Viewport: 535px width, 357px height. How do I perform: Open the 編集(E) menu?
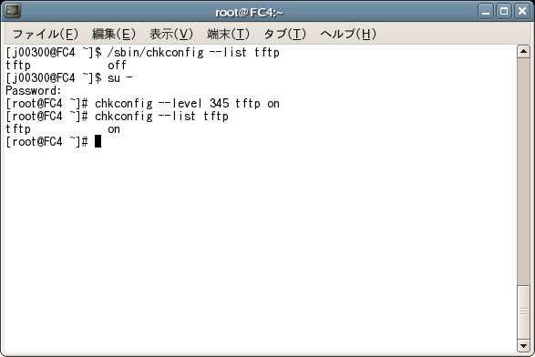click(x=114, y=34)
